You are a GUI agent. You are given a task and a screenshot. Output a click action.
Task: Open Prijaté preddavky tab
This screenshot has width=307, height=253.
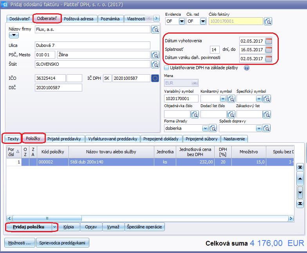click(x=64, y=139)
